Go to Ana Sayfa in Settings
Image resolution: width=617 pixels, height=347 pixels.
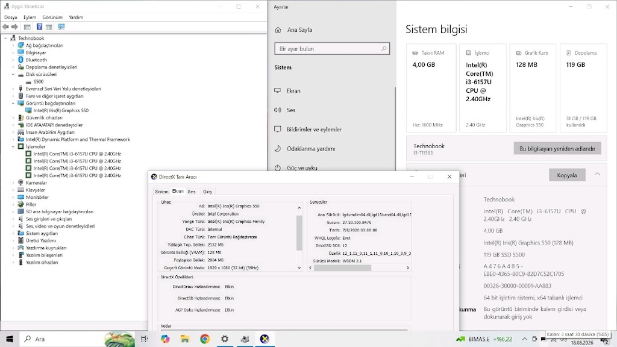(299, 30)
